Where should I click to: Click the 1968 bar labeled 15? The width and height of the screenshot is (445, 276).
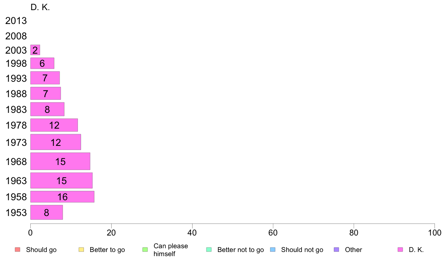pos(60,162)
